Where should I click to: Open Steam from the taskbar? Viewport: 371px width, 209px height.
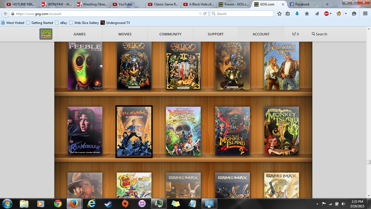point(108,204)
